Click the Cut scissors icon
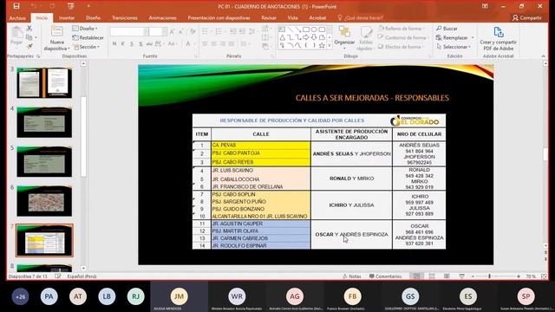Viewport: 555px width, 312px height. pyautogui.click(x=29, y=29)
